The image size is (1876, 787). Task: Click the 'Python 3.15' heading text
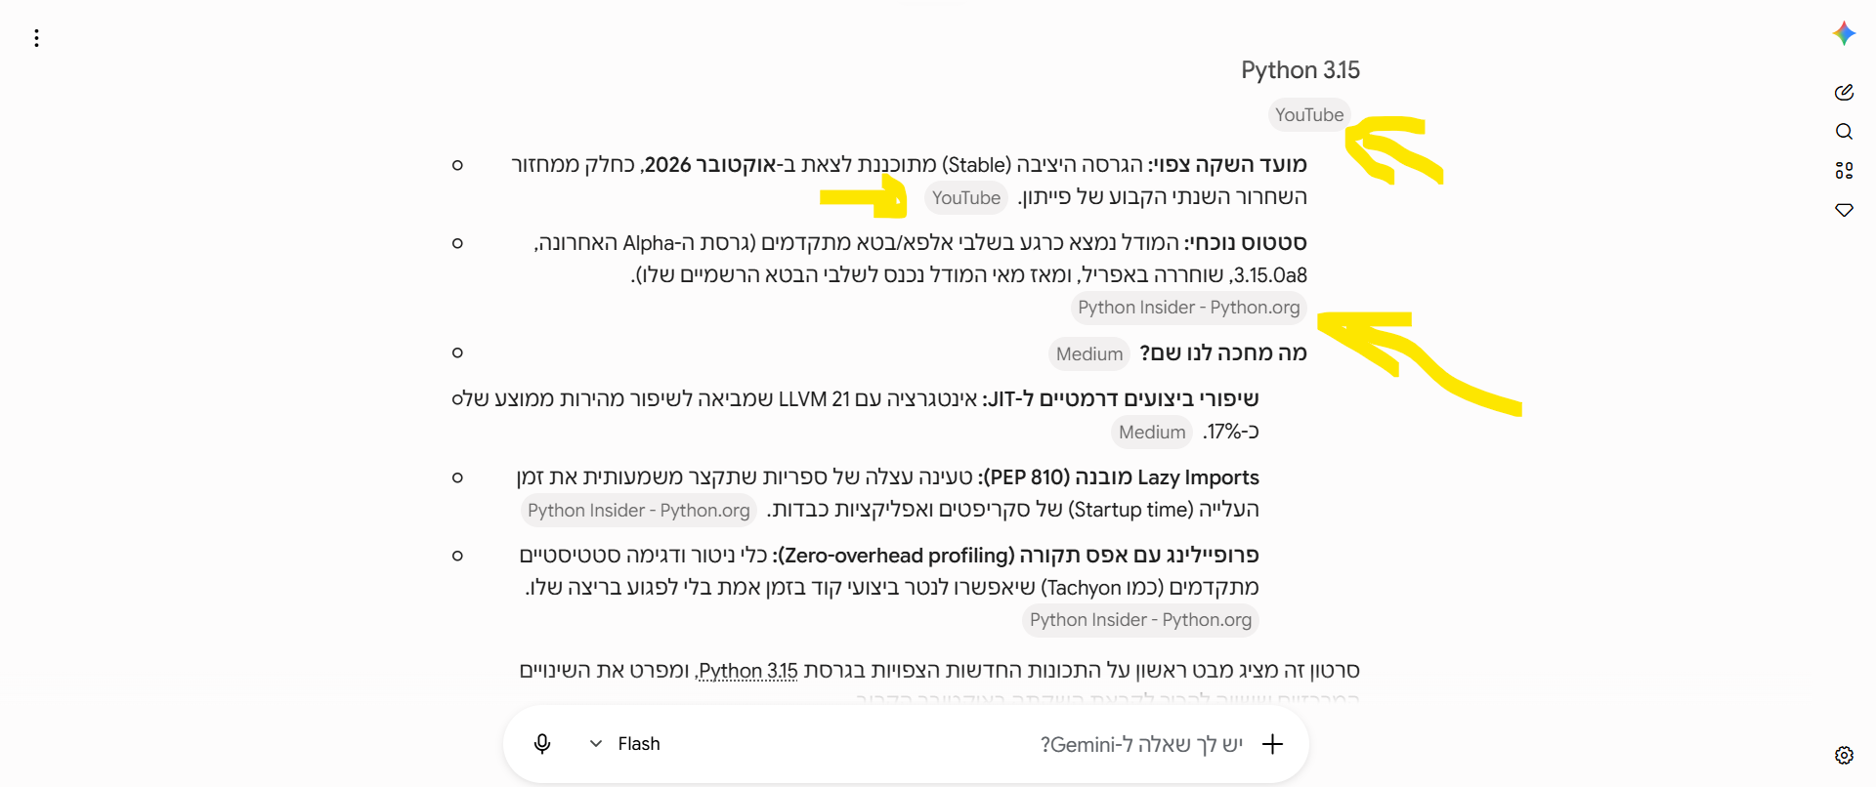coord(1300,70)
